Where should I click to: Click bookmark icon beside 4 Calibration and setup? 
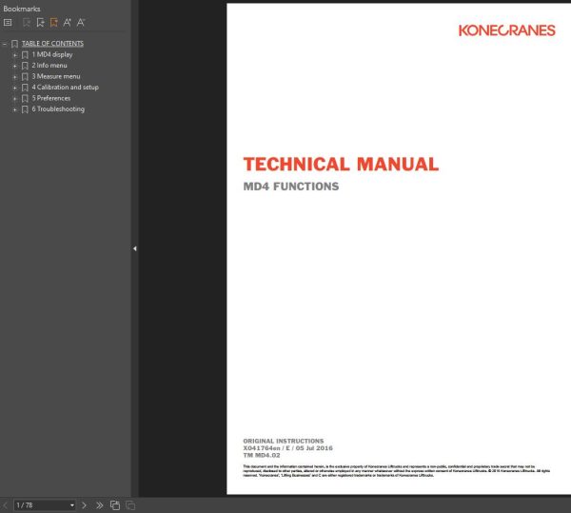25,88
